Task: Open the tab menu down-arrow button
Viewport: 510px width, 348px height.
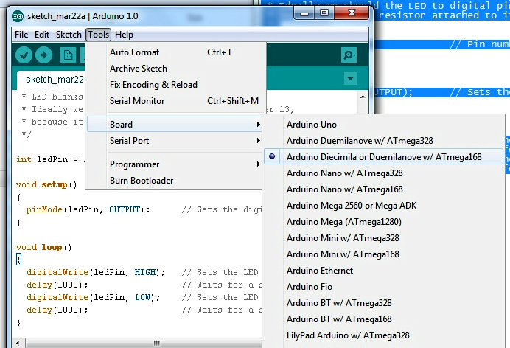Action: [350, 78]
